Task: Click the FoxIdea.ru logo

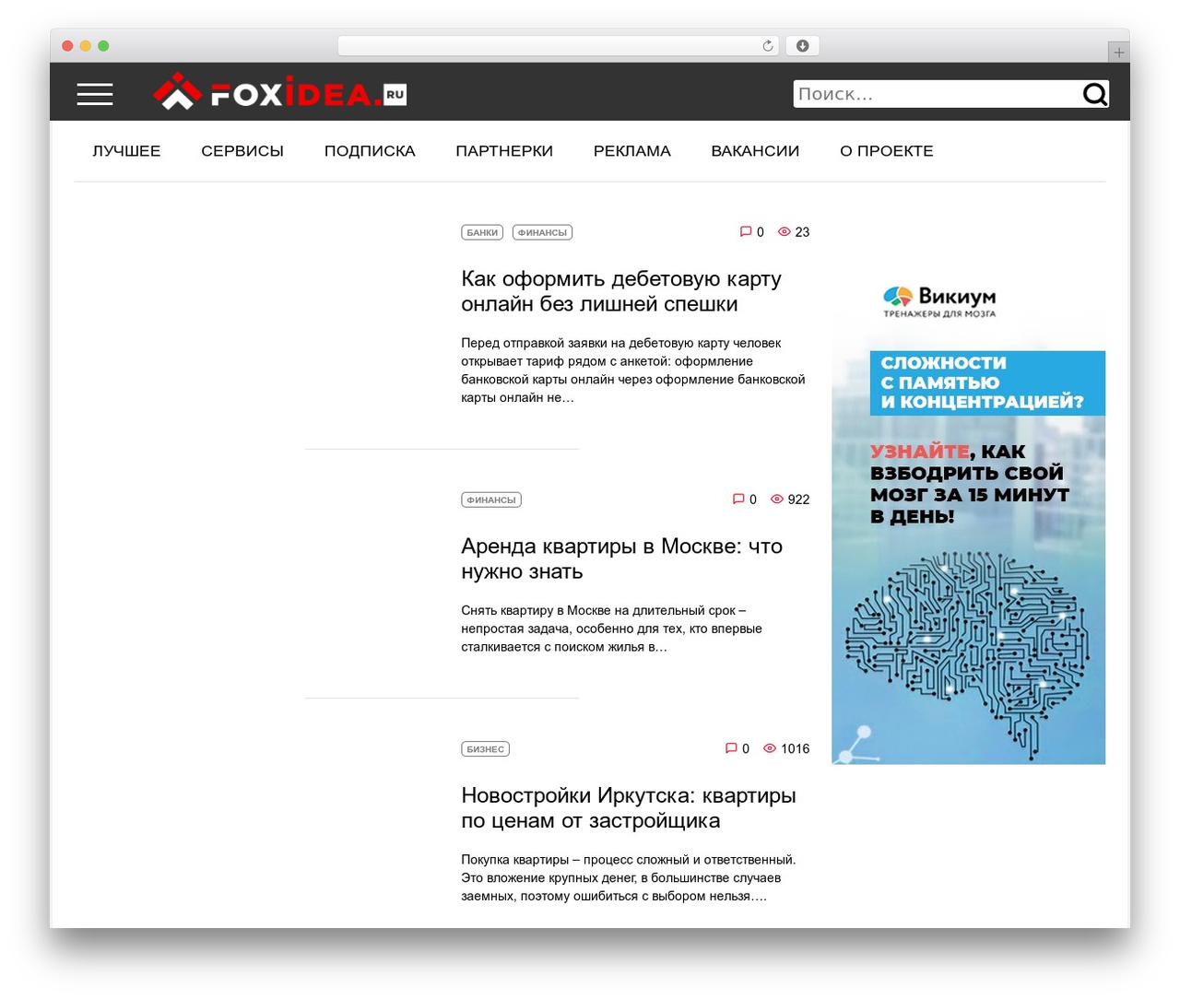Action: [279, 92]
